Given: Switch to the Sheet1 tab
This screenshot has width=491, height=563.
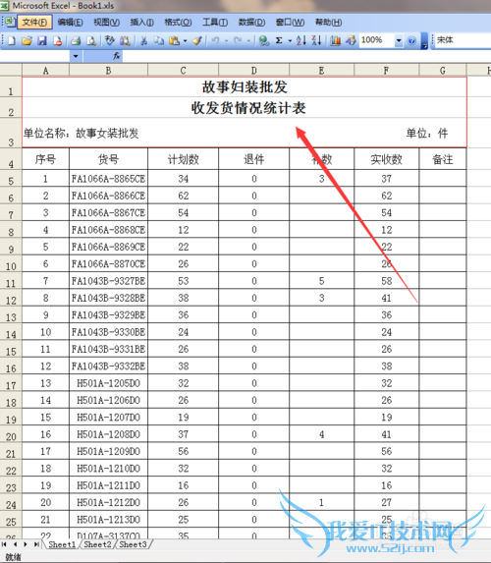Looking at the screenshot, I should click(62, 544).
